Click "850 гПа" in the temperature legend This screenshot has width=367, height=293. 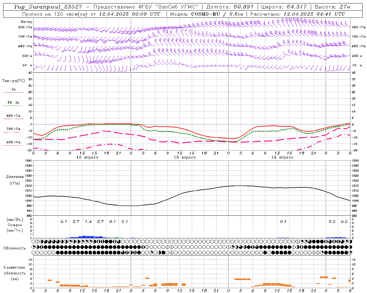click(x=13, y=116)
